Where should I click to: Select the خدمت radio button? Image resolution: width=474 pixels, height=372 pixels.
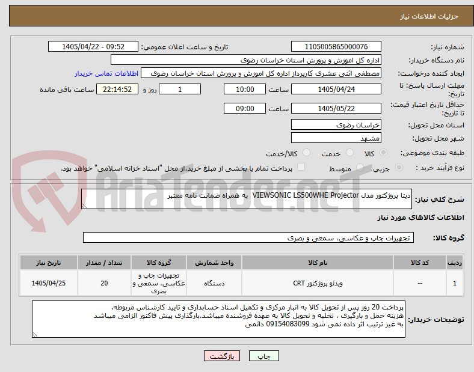(349, 153)
